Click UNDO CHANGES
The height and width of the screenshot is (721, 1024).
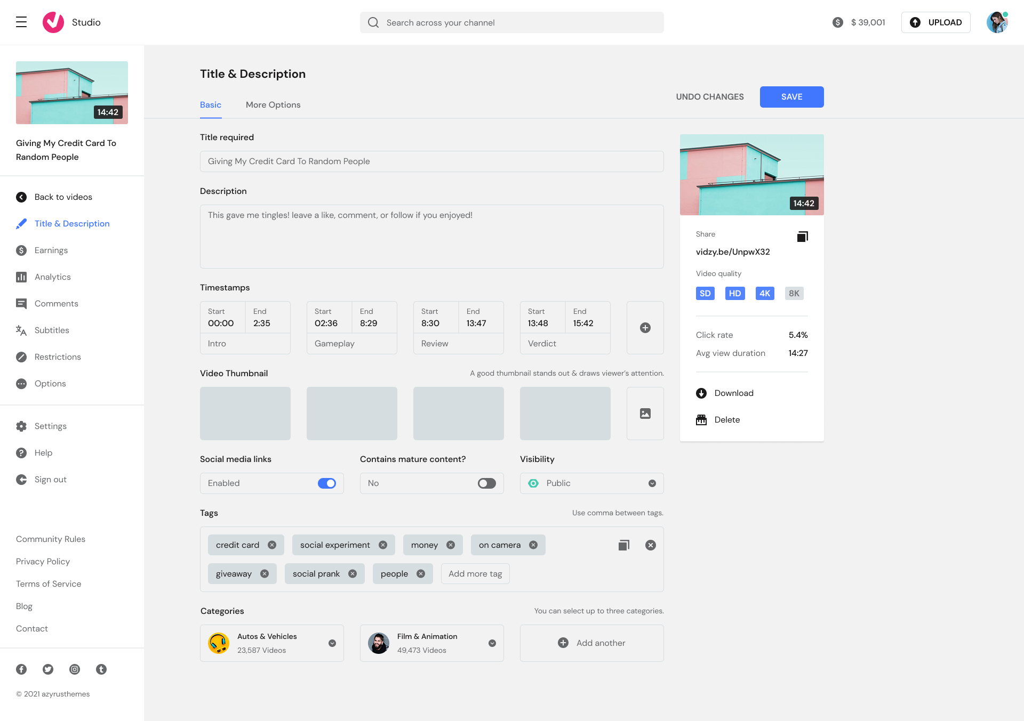point(710,97)
